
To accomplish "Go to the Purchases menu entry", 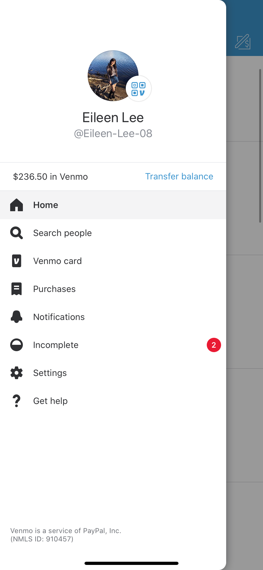I will 113,289.
